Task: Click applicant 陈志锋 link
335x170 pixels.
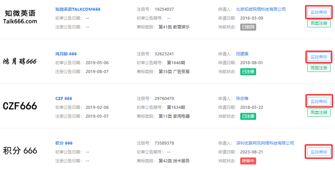Action: pos(243,98)
